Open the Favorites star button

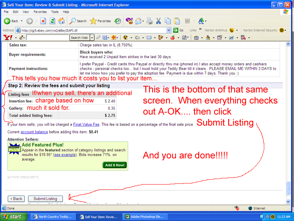[100, 21]
